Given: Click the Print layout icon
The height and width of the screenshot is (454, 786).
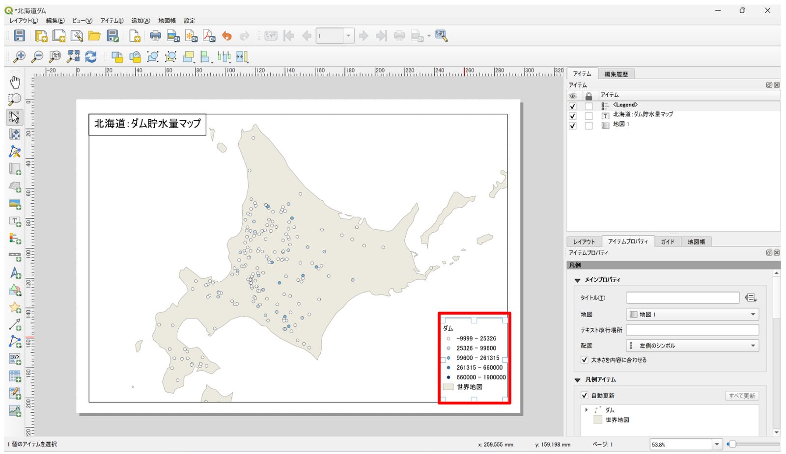Looking at the screenshot, I should [x=155, y=35].
